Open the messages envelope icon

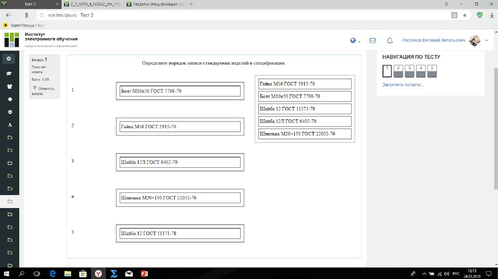pyautogui.click(x=373, y=41)
